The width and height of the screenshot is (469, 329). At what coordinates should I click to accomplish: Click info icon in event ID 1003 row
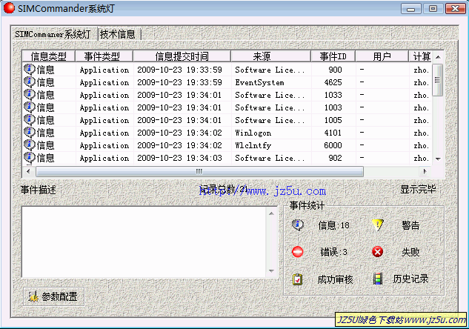tap(30, 107)
